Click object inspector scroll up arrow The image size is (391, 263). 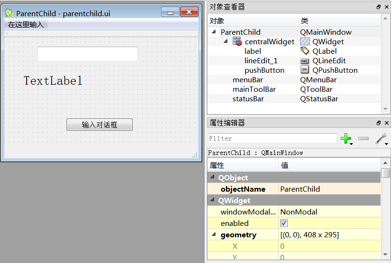[385, 18]
